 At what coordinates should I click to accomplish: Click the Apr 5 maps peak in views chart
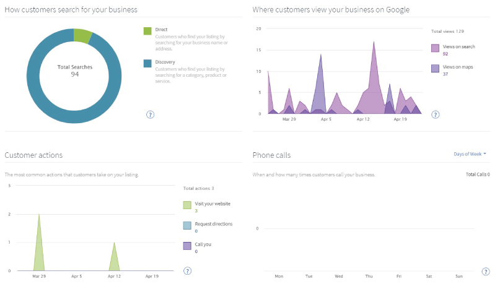tap(320, 56)
